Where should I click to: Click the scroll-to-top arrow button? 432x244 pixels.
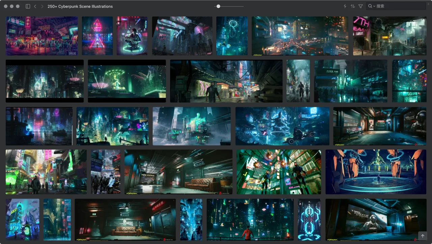pyautogui.click(x=423, y=236)
